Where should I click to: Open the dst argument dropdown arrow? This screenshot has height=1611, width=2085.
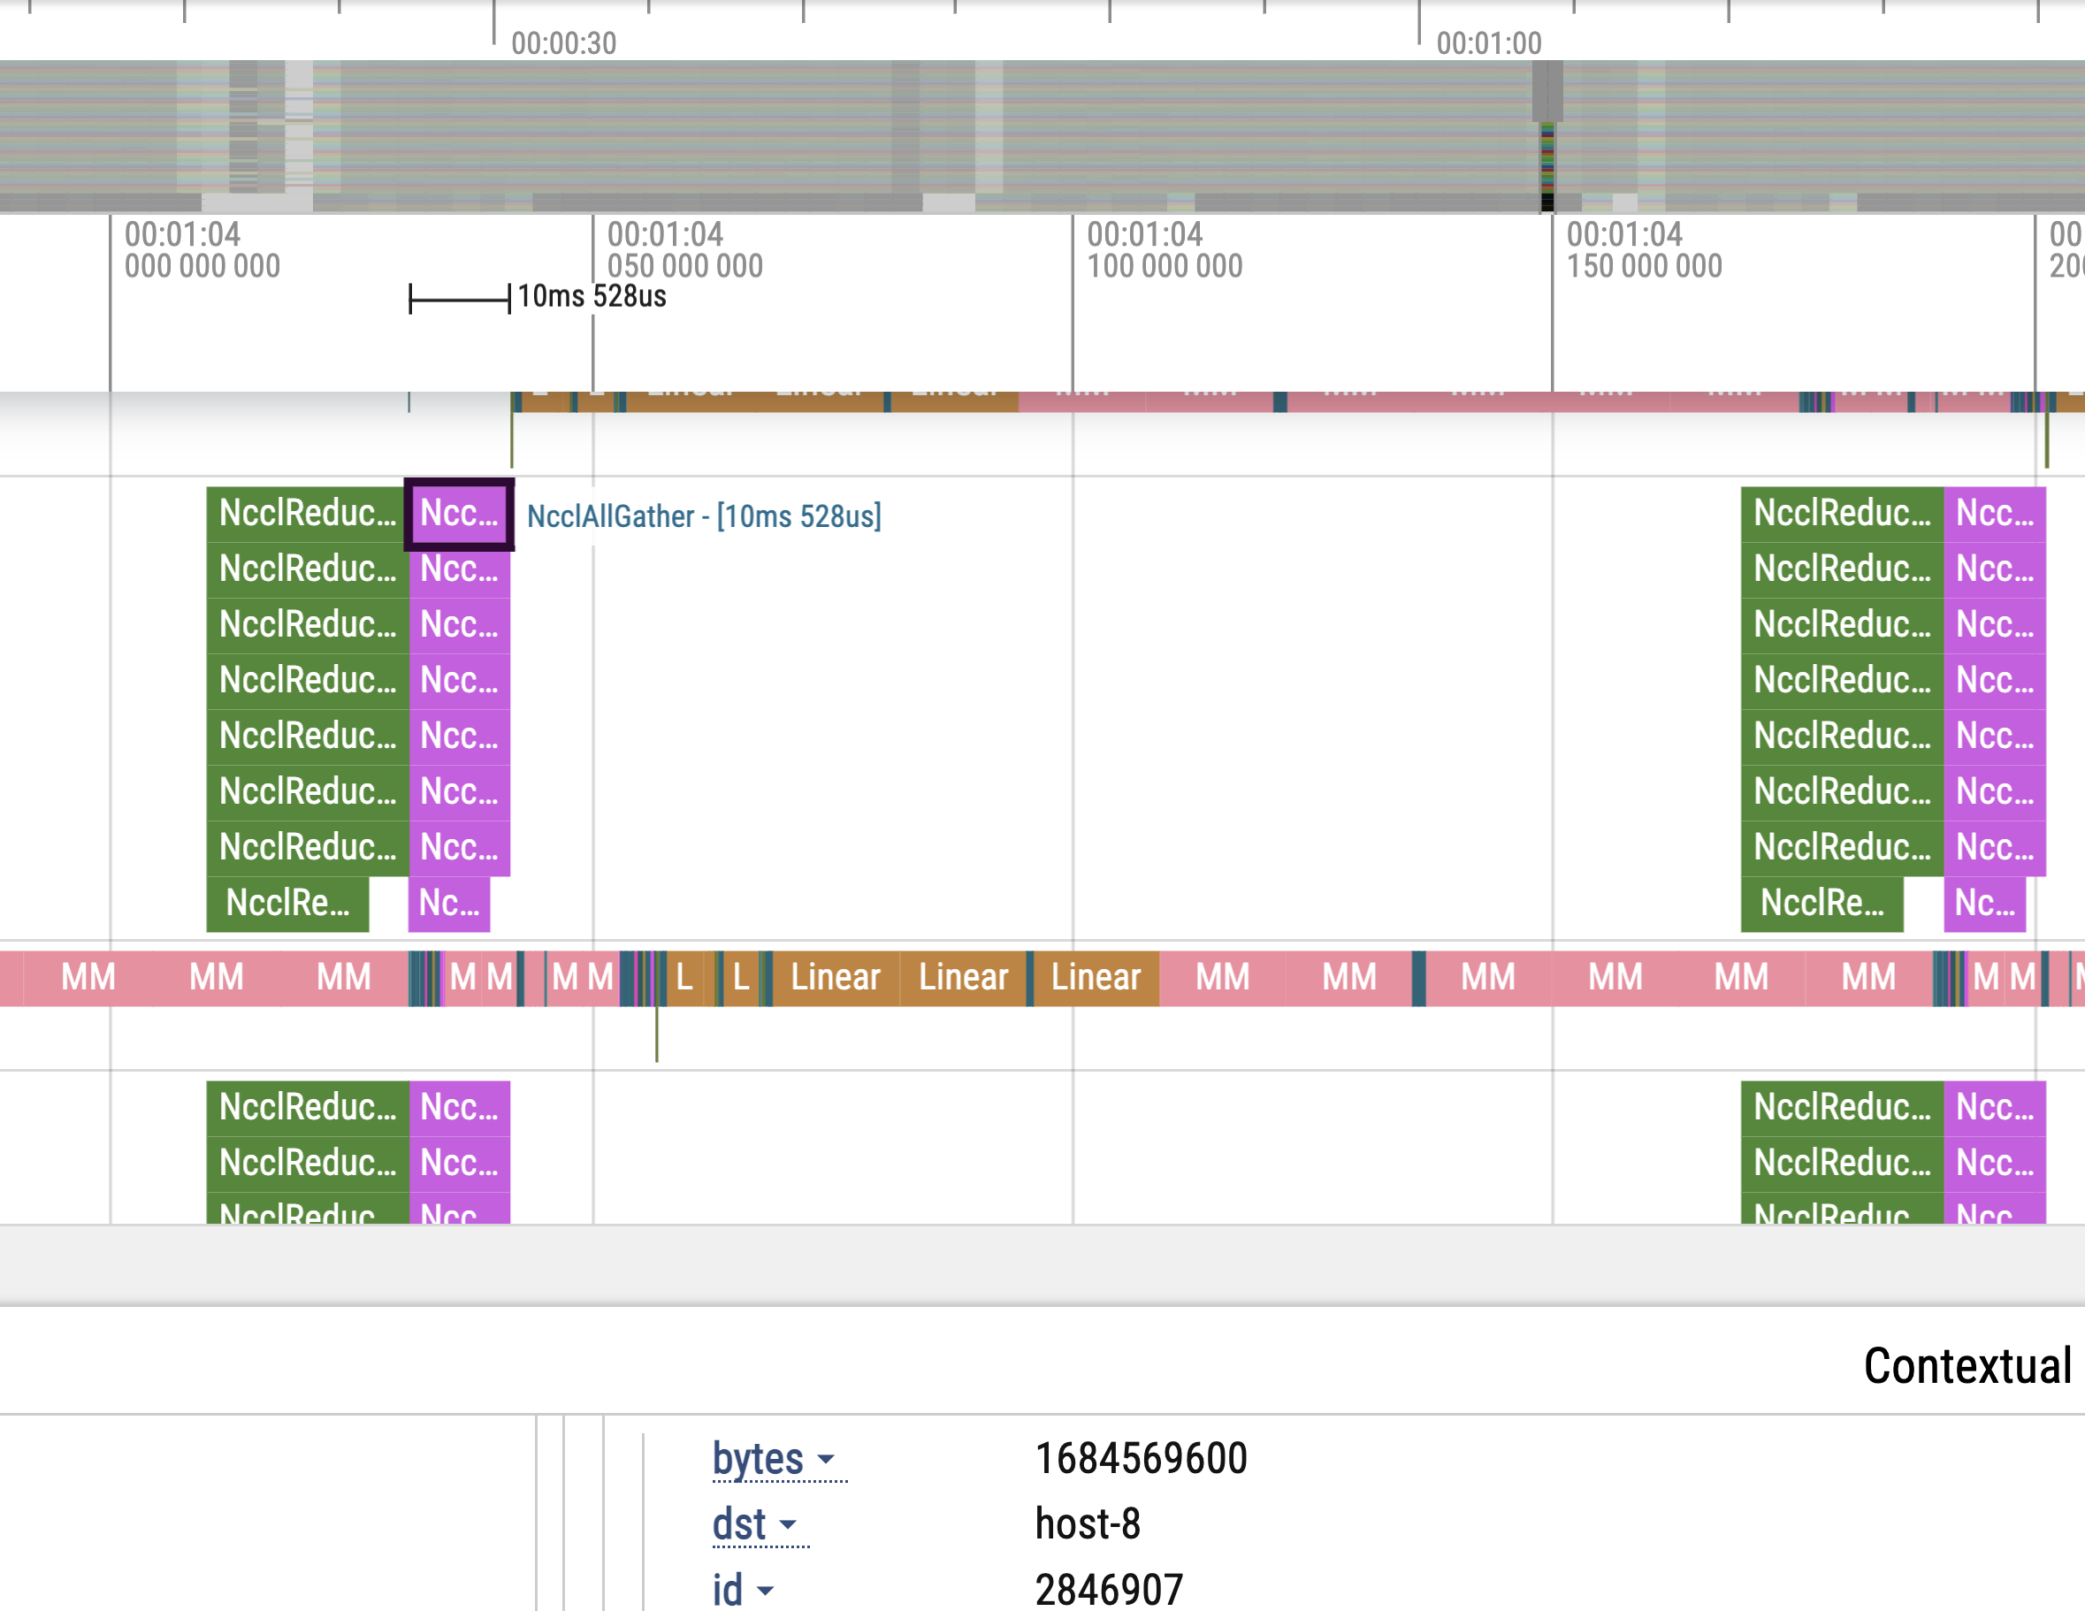(788, 1525)
